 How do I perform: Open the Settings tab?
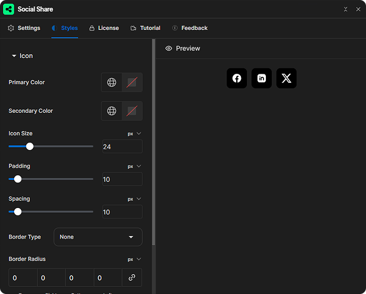(24, 28)
